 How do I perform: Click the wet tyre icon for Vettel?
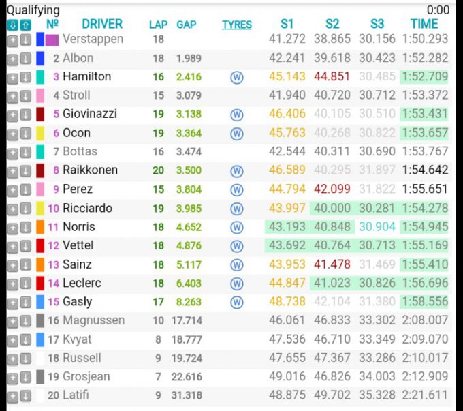pyautogui.click(x=237, y=246)
